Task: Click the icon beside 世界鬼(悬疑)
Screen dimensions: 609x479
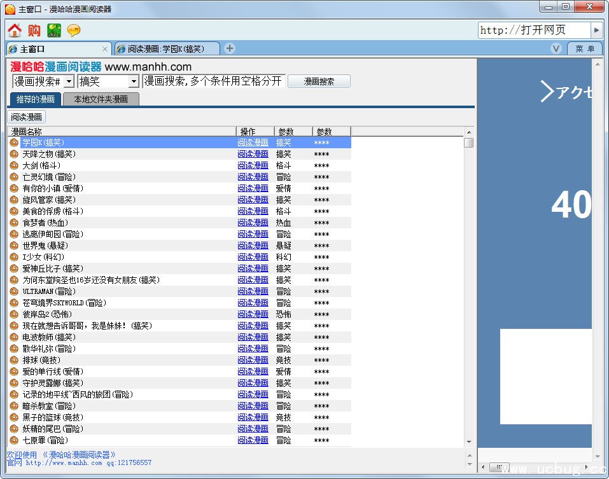Action: [14, 246]
